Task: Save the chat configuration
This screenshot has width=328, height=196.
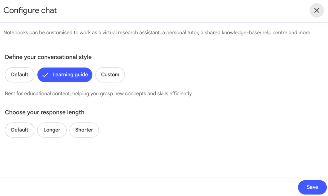Action: [312, 187]
